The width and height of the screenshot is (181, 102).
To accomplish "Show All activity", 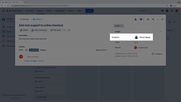I will 26,50.
